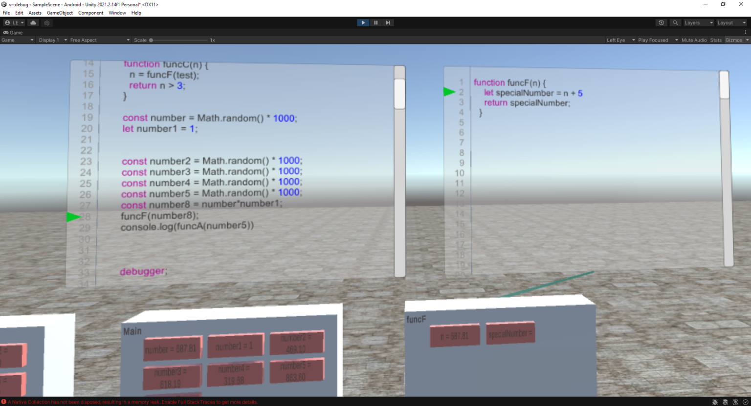Click the debugger bug icon in the status bar
Screen dimensions: 751x406
tap(715, 402)
